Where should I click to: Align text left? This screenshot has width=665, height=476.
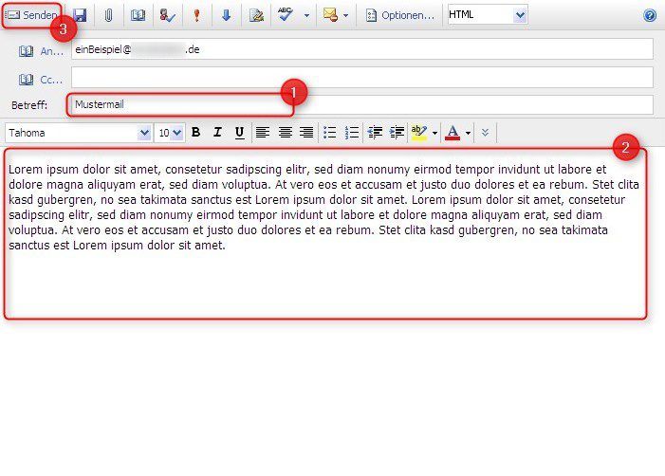tap(263, 132)
